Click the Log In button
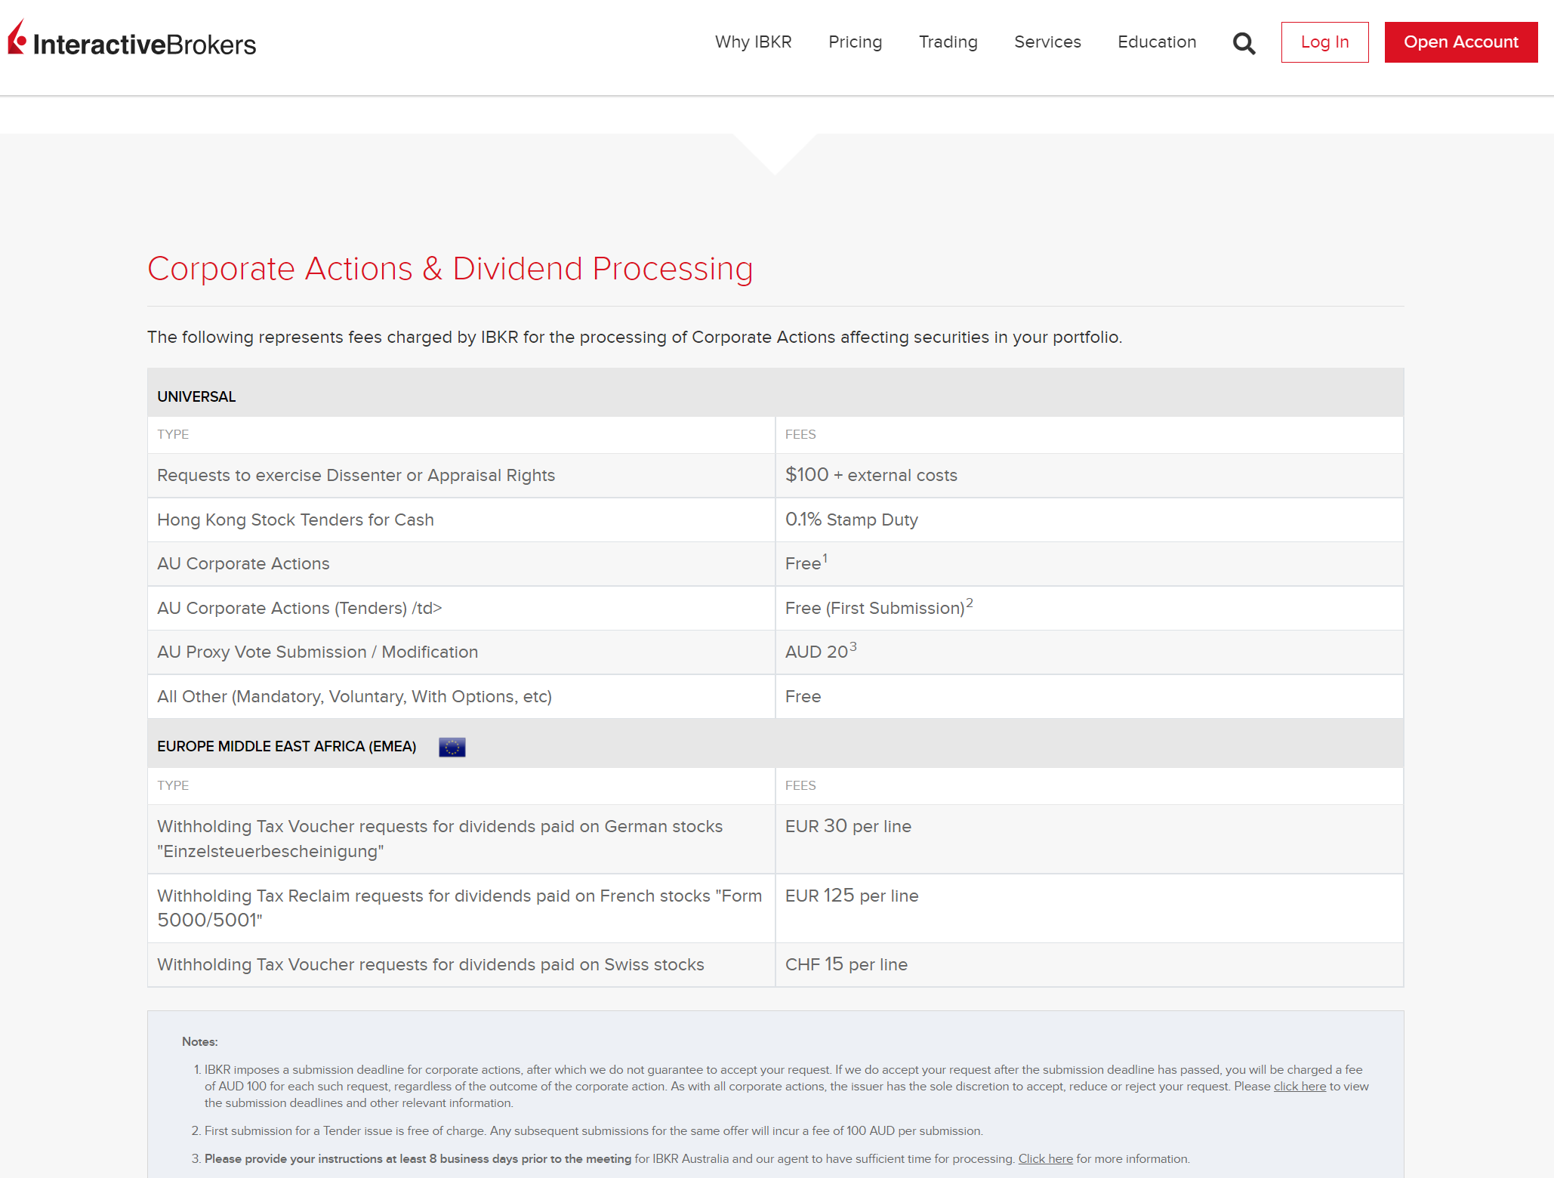 [1324, 42]
